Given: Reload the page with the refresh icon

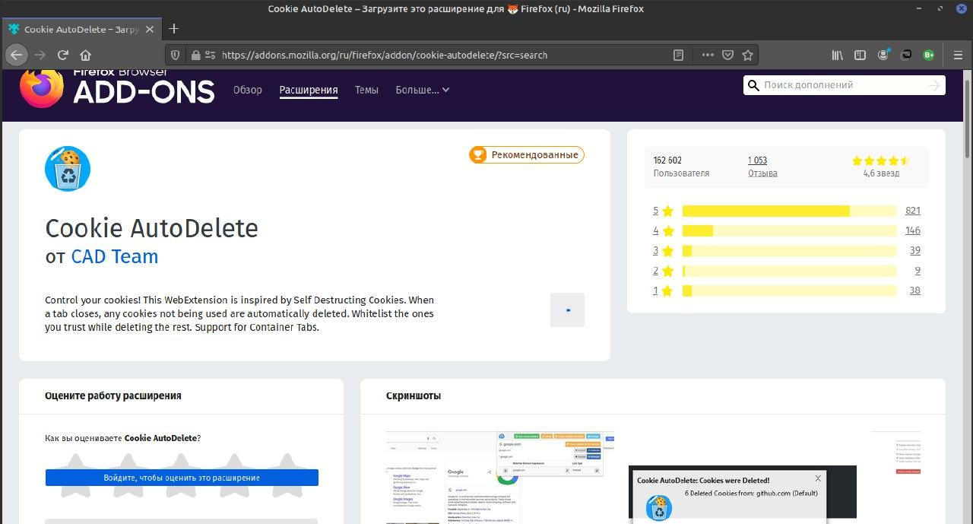Looking at the screenshot, I should pos(63,55).
